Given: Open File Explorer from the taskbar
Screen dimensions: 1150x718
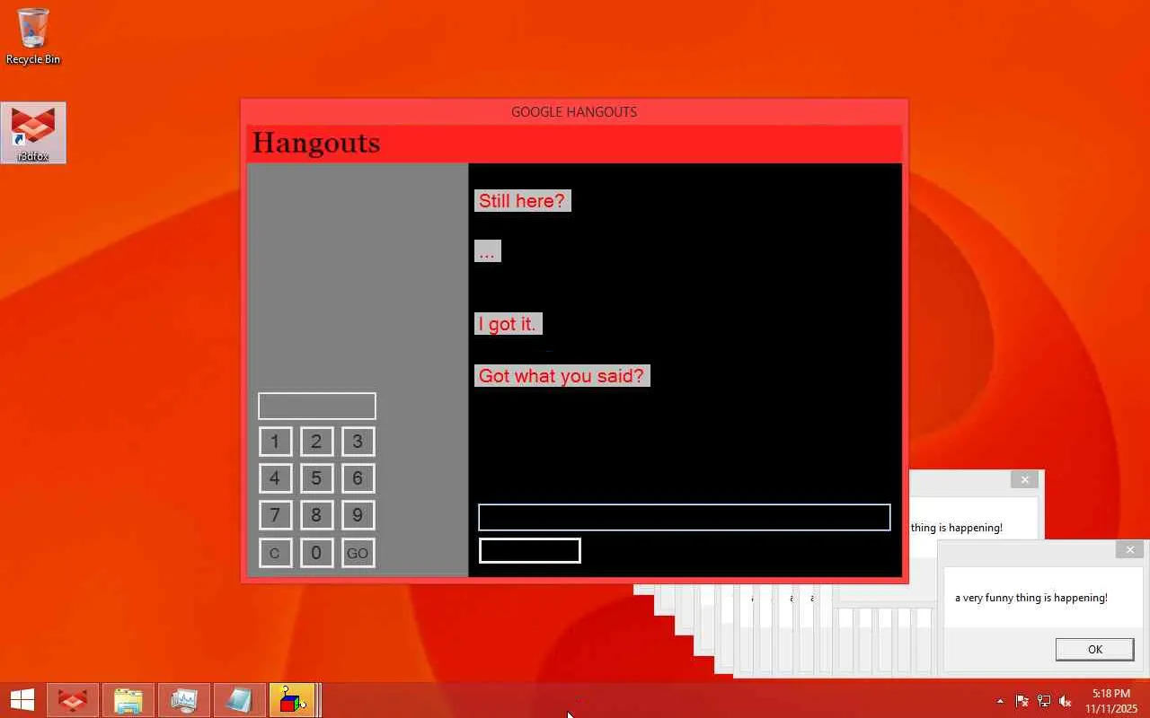Looking at the screenshot, I should [128, 700].
